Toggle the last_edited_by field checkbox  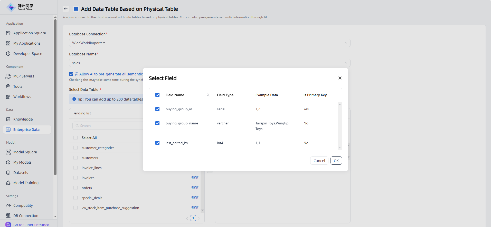[157, 143]
